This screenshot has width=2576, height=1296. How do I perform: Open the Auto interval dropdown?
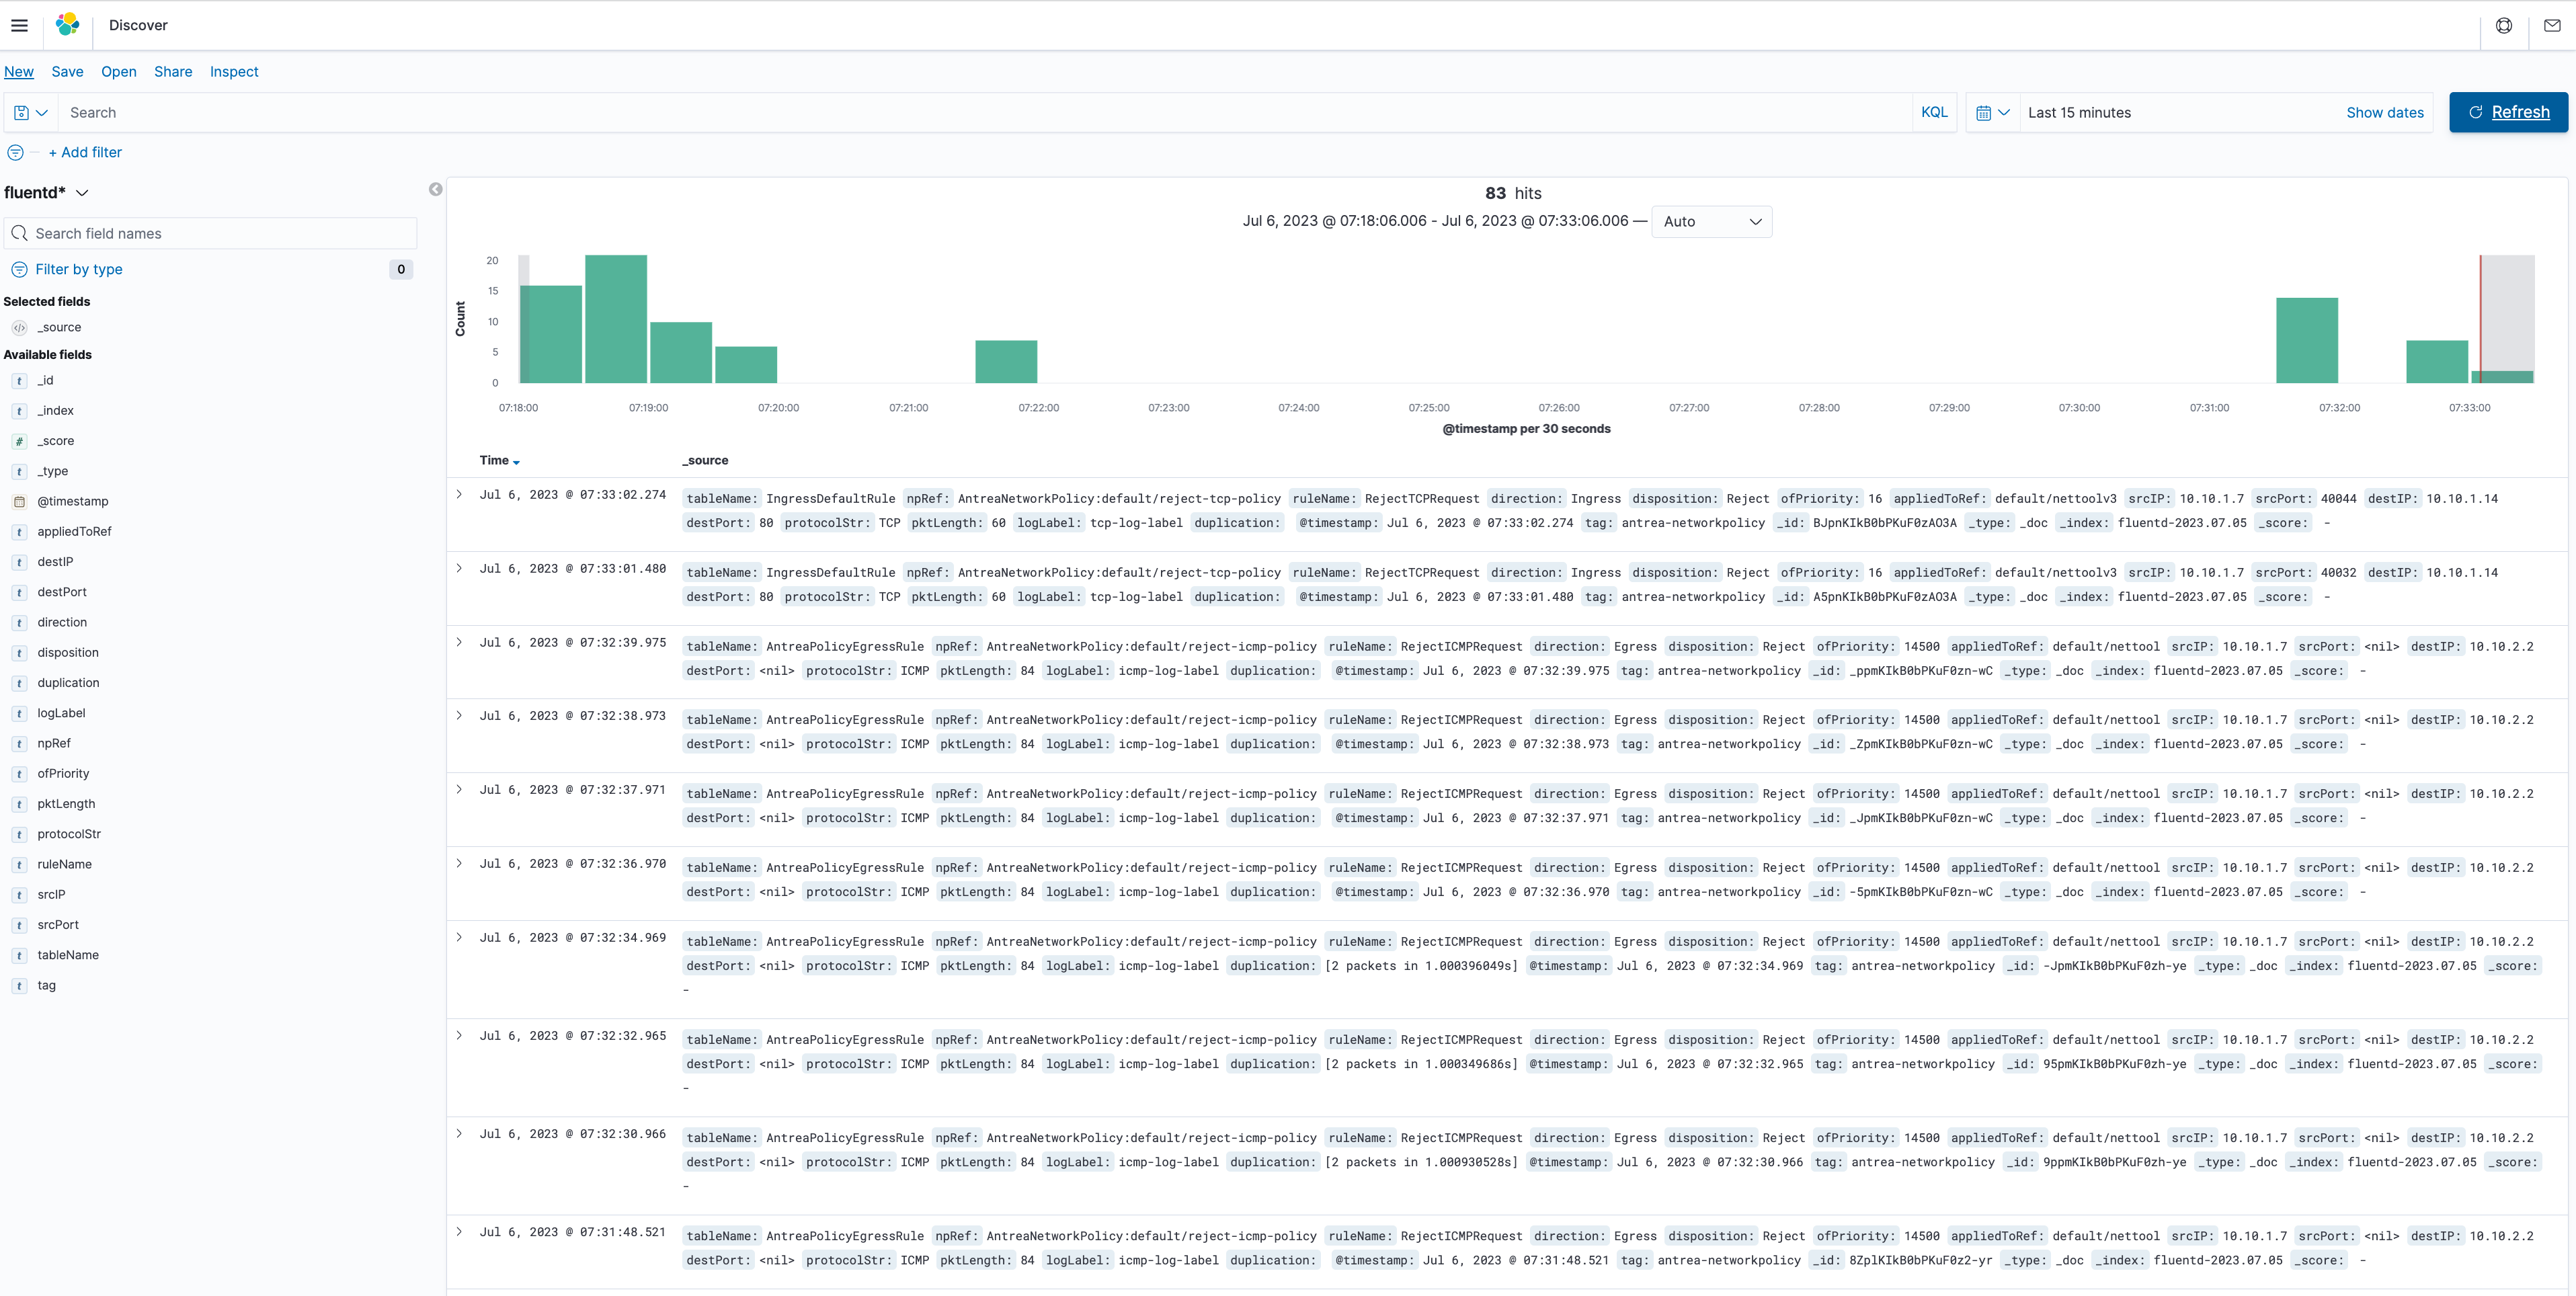tap(1711, 222)
